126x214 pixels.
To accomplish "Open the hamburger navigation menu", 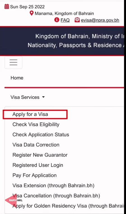I will (13, 62).
